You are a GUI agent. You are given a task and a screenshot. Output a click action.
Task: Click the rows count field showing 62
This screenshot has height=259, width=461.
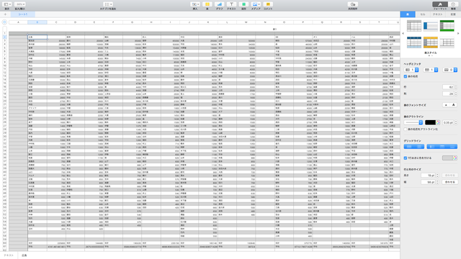coord(448,87)
